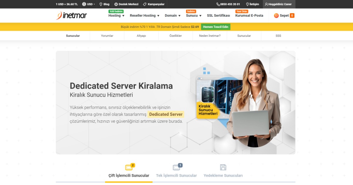
Task: Jump to the SSS section
Action: click(x=278, y=36)
